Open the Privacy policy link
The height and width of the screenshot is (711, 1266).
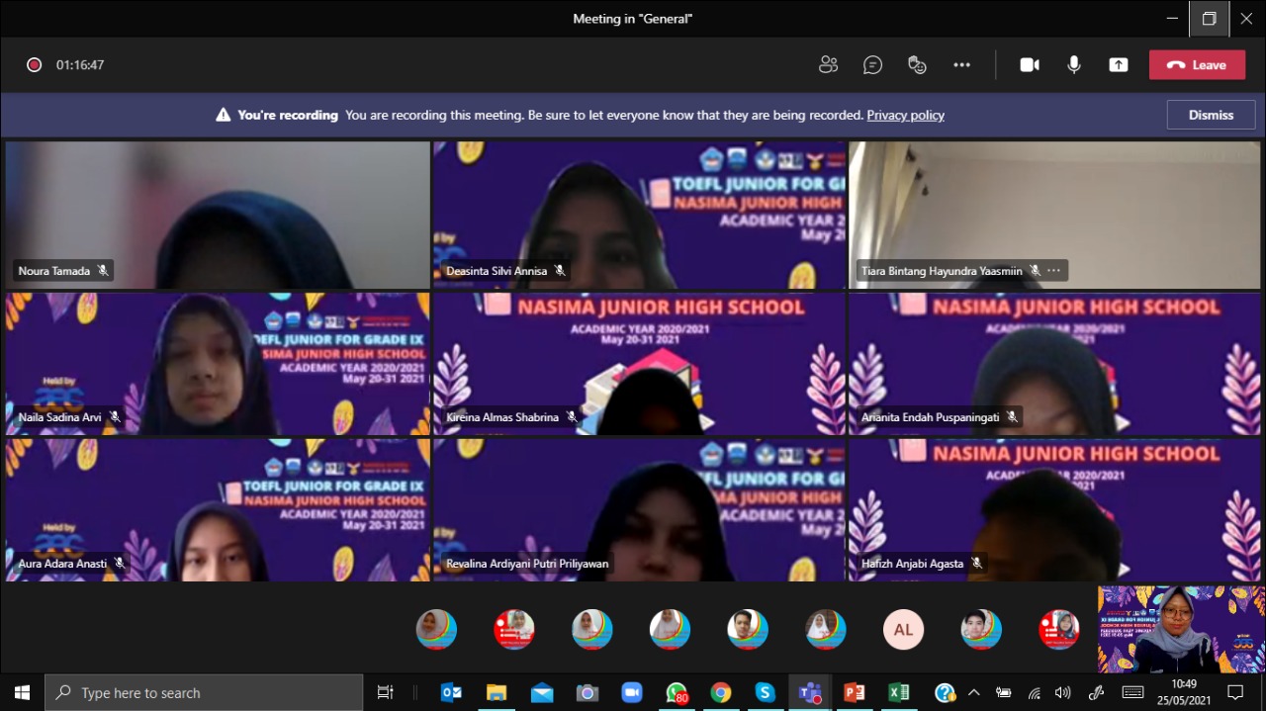click(x=905, y=116)
